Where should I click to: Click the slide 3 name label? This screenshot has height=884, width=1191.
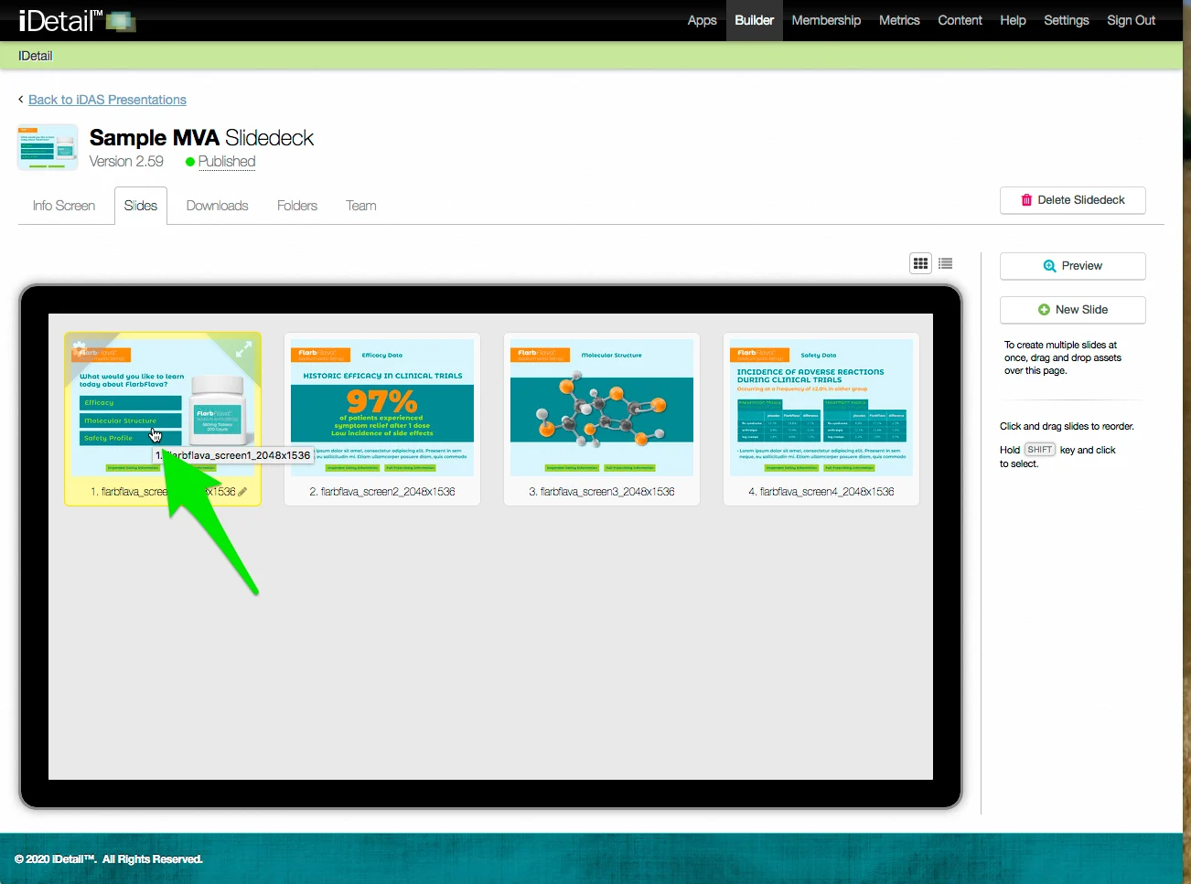[x=602, y=492]
